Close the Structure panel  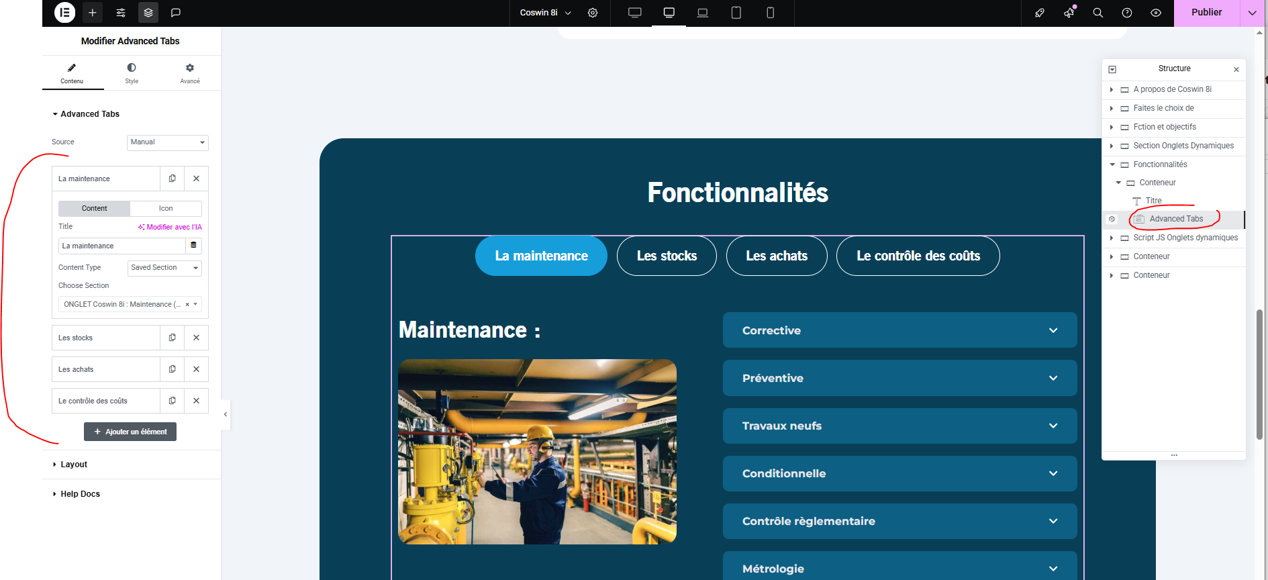(1236, 69)
